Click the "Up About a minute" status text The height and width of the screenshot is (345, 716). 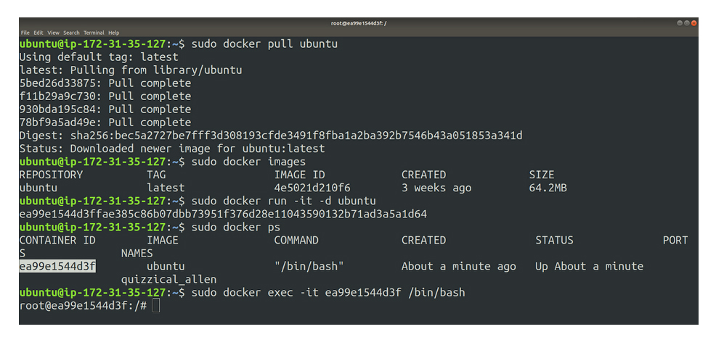[589, 266]
